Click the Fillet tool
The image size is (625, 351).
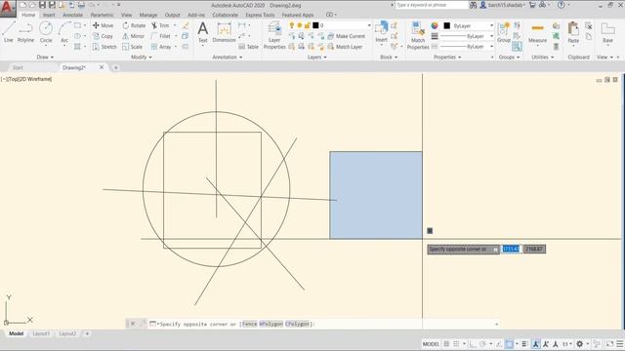point(161,36)
